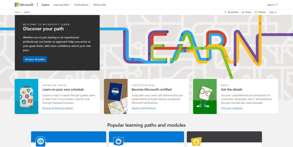The image size is (293, 147).
Task: Open Browse all learning options link
Action: [x=58, y=108]
